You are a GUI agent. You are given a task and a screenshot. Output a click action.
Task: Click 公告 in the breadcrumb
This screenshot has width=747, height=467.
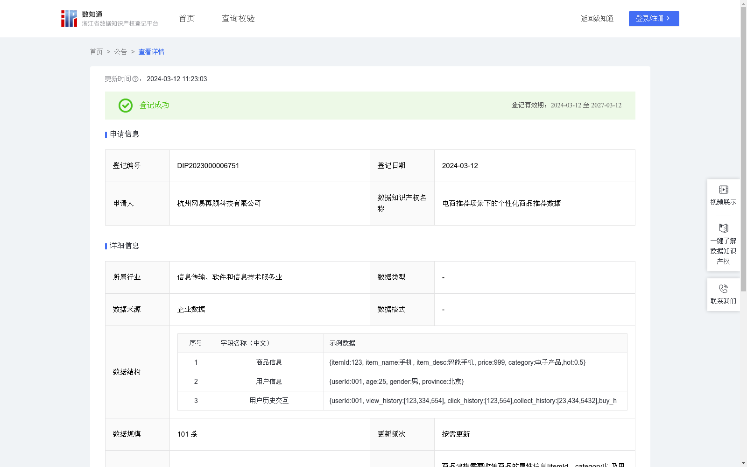pos(120,52)
